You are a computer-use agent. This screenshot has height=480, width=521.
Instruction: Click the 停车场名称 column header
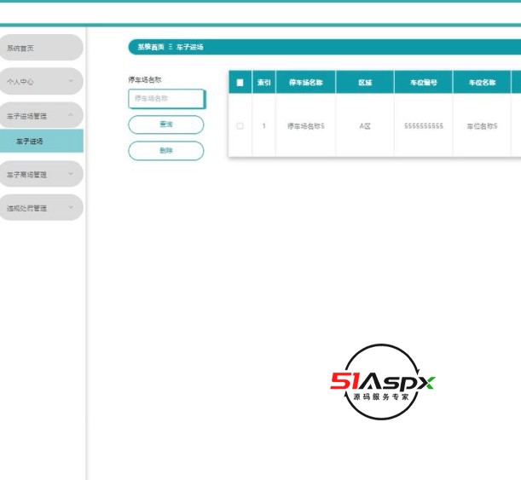305,83
